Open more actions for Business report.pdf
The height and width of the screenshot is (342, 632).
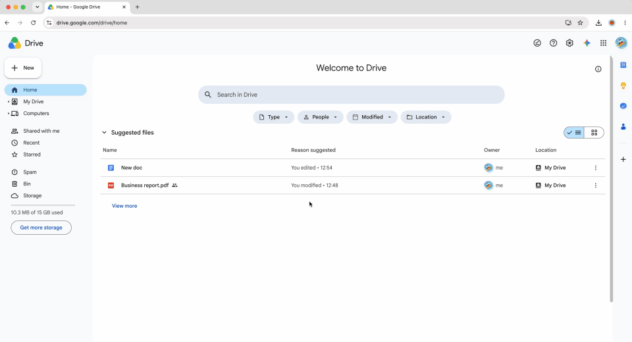[x=595, y=185]
